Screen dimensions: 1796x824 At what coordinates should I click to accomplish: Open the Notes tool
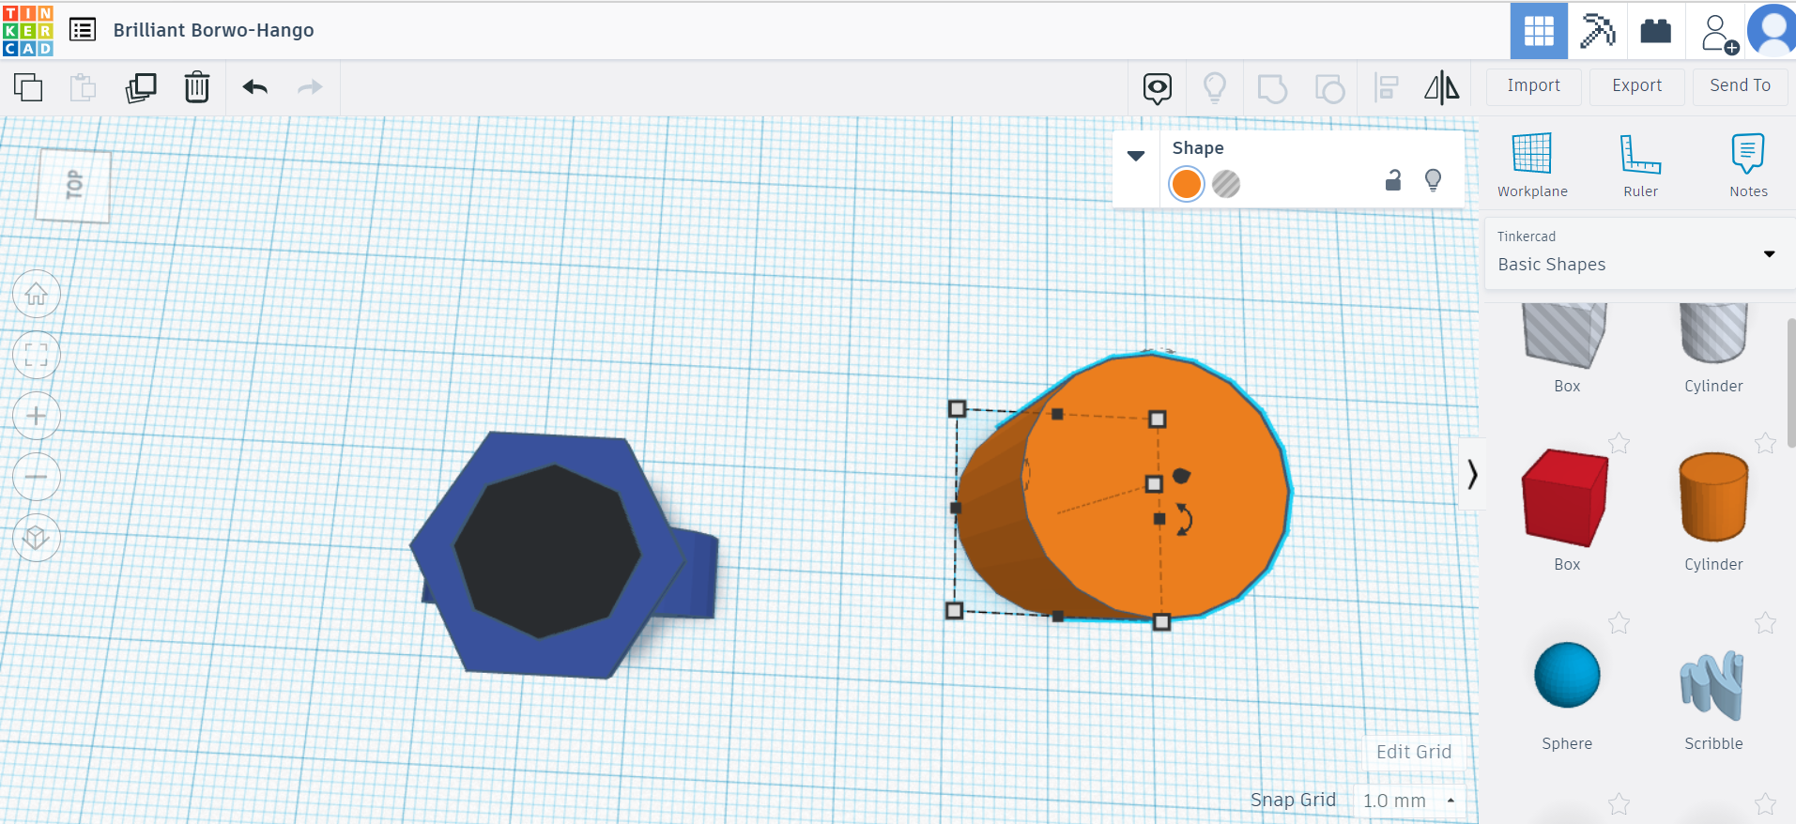point(1748,164)
